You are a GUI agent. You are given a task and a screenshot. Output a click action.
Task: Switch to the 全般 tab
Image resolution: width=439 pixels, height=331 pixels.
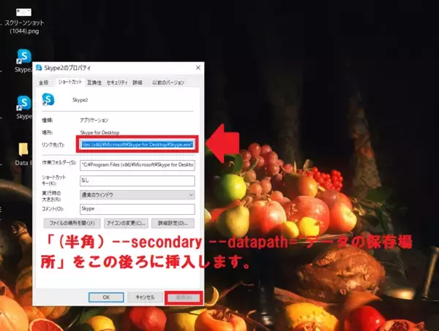tap(44, 83)
